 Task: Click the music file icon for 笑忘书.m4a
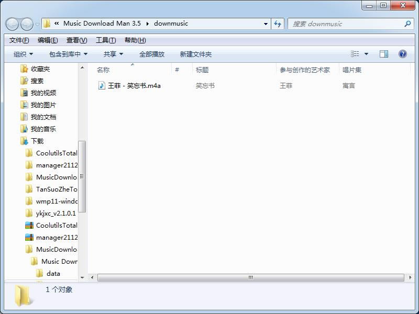(x=102, y=85)
